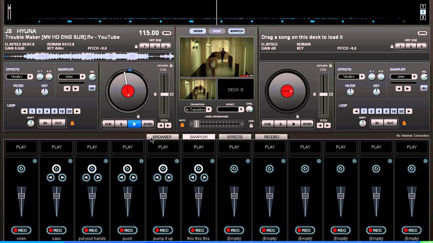This screenshot has width=433, height=243.
Task: Click the left deck sampler REC icon
Action: (92, 88)
